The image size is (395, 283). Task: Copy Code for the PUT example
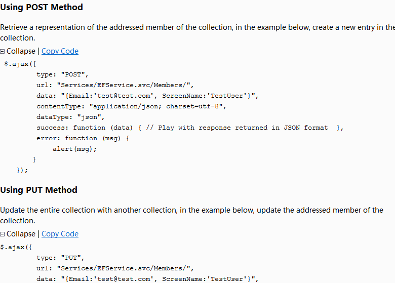60,234
